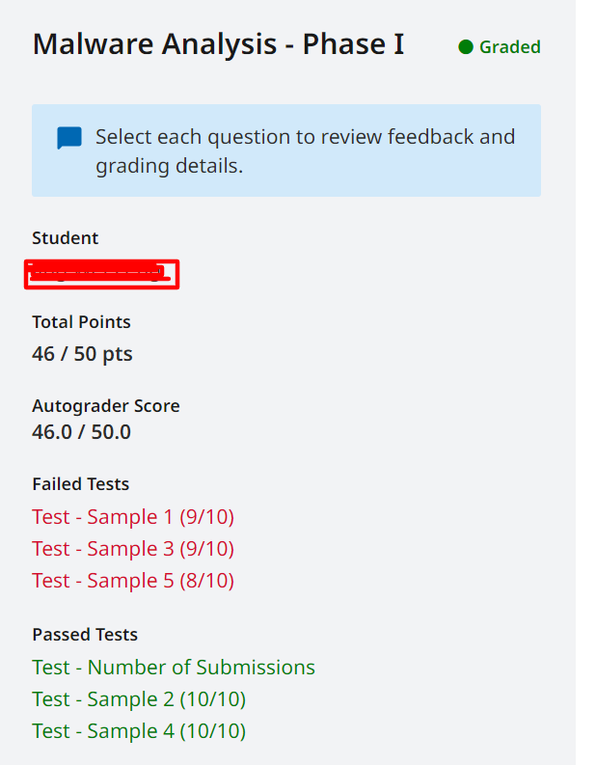Open failed Test - Sample 3 (9/10)
The height and width of the screenshot is (765, 596).
click(x=133, y=549)
